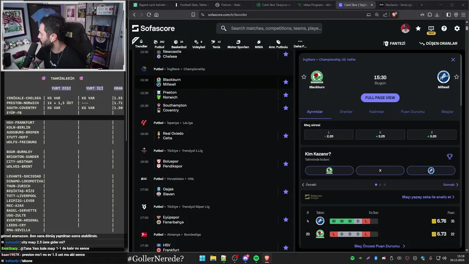Unfavorite the Osijek vs Slaven star

(x=286, y=192)
